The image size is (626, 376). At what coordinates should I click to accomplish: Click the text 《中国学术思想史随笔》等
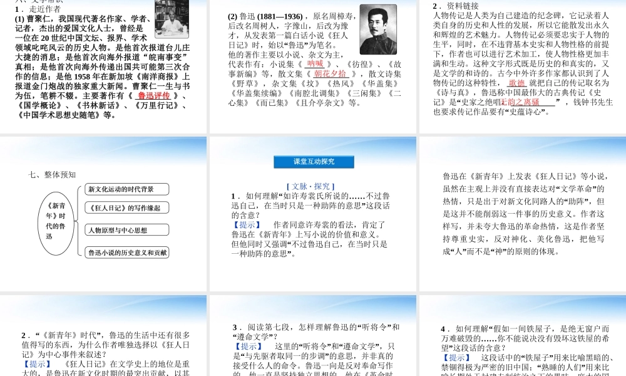(x=66, y=115)
